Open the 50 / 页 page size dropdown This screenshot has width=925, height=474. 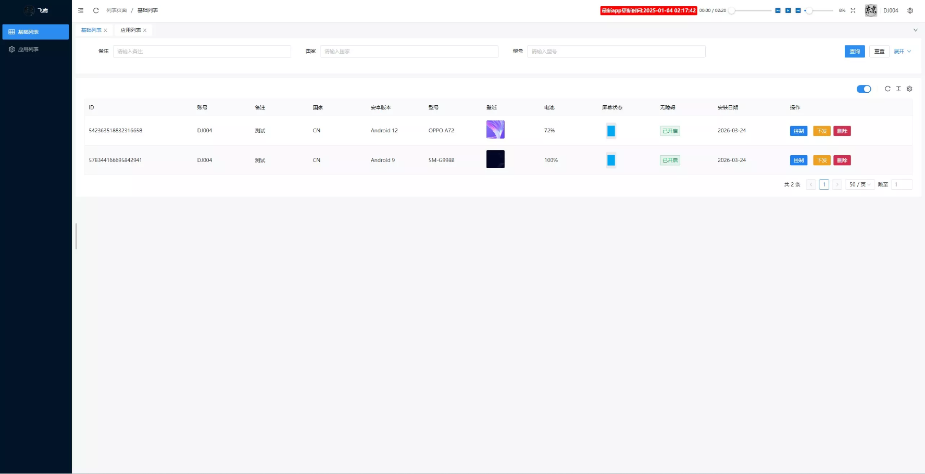click(859, 184)
